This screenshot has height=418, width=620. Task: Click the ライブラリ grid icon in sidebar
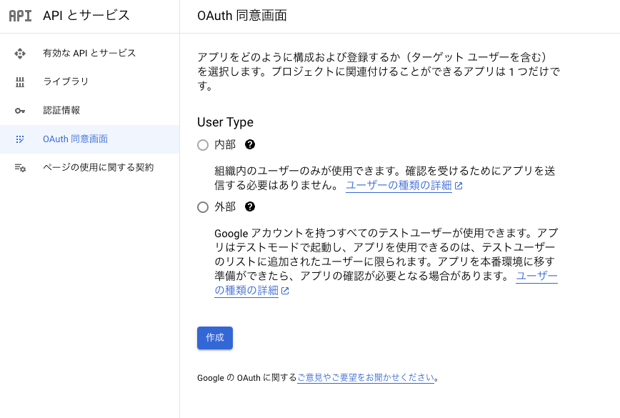pyautogui.click(x=21, y=81)
